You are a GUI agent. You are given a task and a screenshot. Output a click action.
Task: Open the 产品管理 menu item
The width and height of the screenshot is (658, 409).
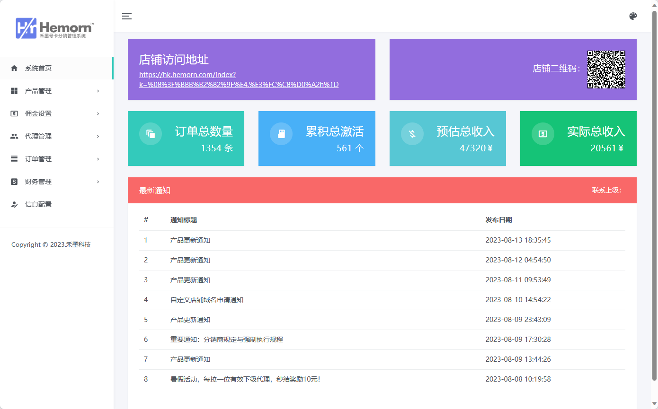click(x=57, y=91)
